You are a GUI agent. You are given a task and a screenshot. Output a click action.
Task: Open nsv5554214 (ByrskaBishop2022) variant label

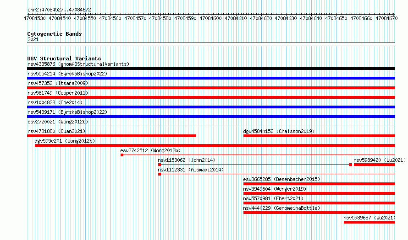tap(67, 74)
